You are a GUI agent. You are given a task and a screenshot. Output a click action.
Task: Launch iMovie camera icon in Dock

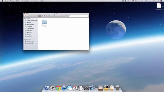tap(92, 88)
